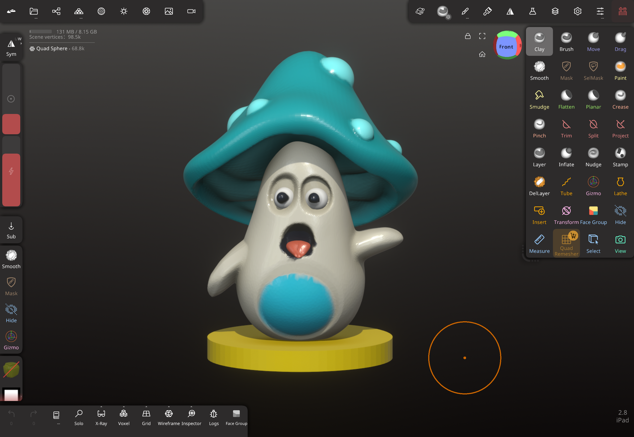Viewport: 634px width, 437px height.
Task: Select the Crease tool
Action: [620, 99]
